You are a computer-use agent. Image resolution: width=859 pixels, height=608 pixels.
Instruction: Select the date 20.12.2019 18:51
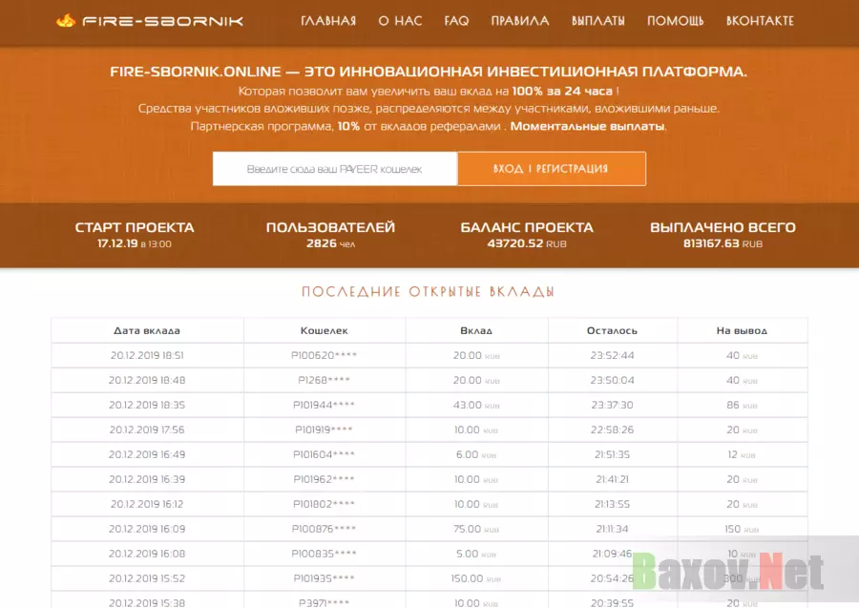[147, 355]
